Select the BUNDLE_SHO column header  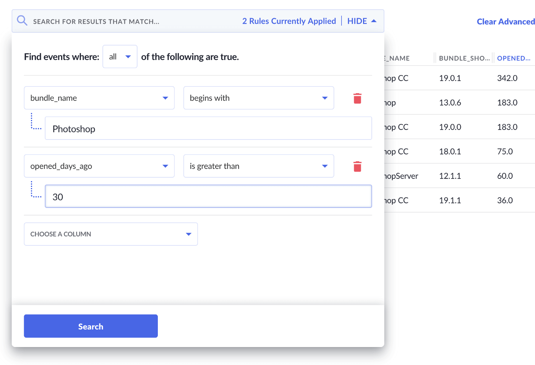coord(464,58)
